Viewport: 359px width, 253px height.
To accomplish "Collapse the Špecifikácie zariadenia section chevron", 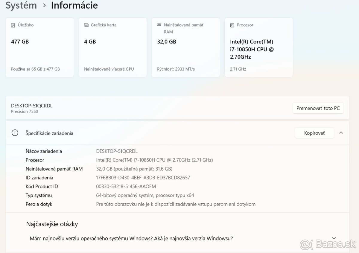I will coord(341,133).
